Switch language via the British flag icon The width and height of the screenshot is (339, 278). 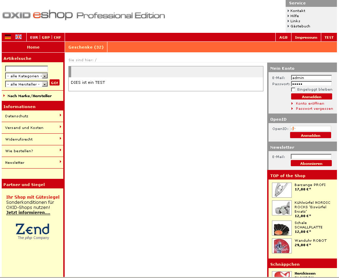pyautogui.click(x=18, y=37)
